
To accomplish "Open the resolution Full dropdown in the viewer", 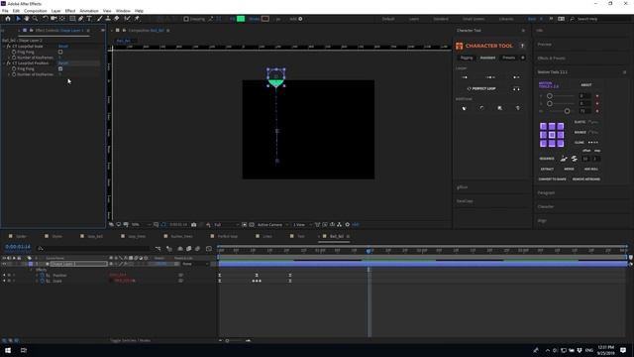I will 226,225.
